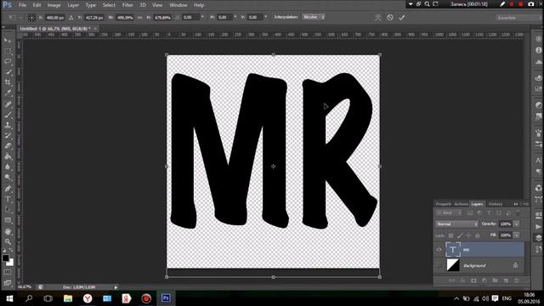Select the Blur tool
Viewport: 544px width, 306px height.
click(8, 167)
